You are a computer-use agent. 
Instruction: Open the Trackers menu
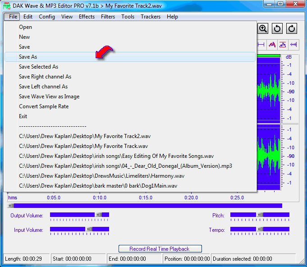point(151,17)
